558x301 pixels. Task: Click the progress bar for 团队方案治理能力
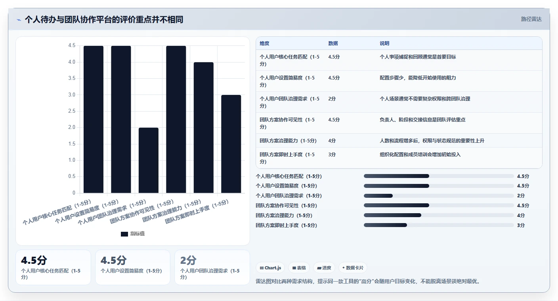tap(439, 216)
